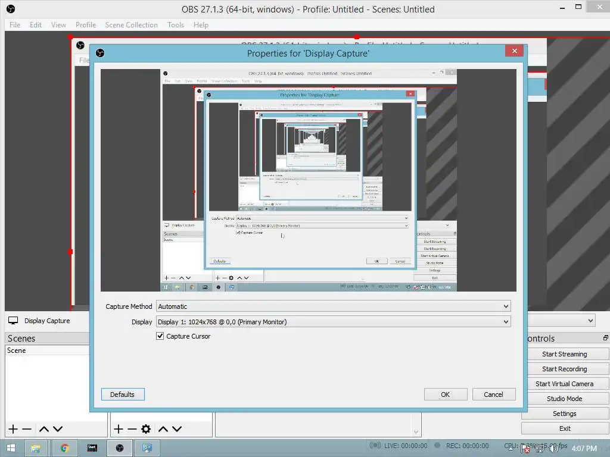The width and height of the screenshot is (610, 457).
Task: Open the Windows Start button
Action: [x=11, y=448]
